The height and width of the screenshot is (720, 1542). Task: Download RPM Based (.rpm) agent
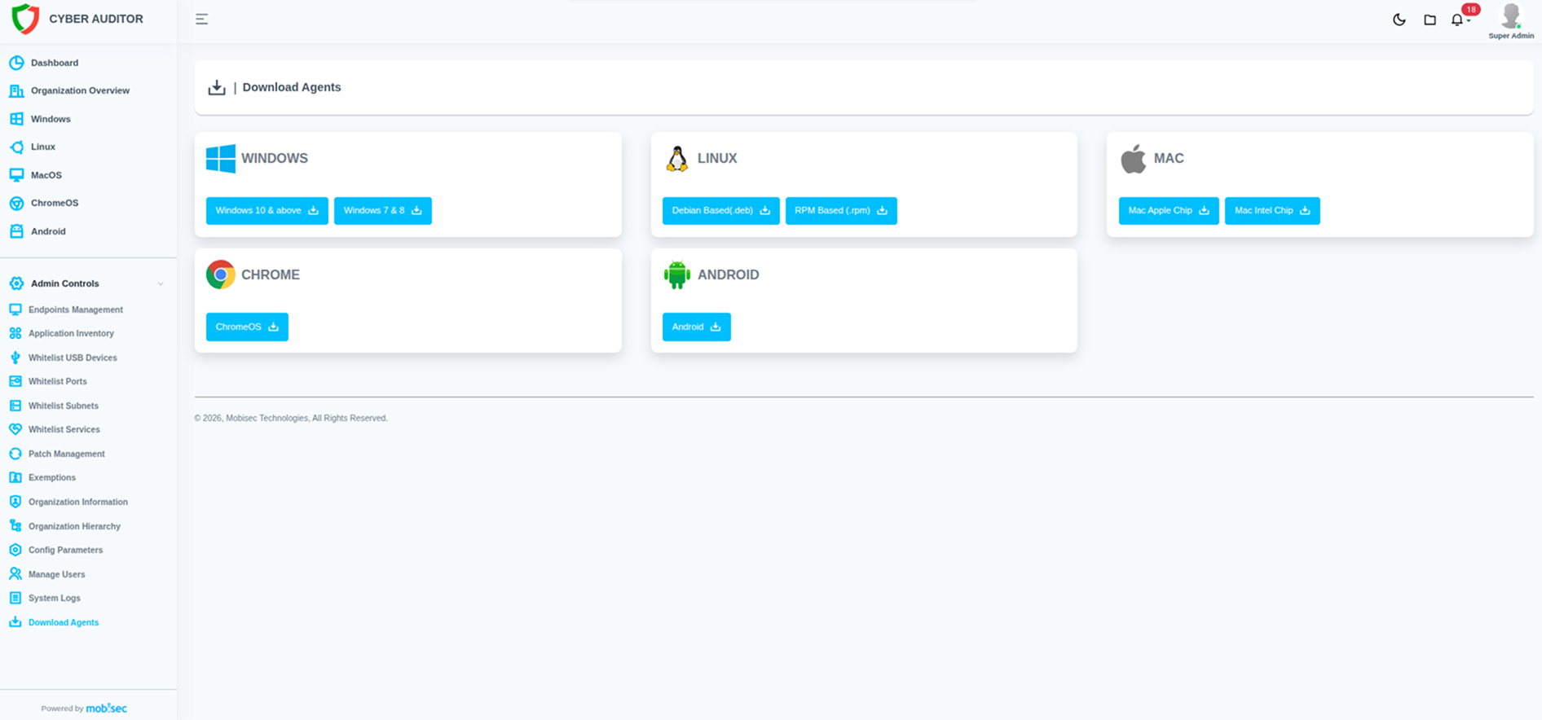[x=841, y=210]
